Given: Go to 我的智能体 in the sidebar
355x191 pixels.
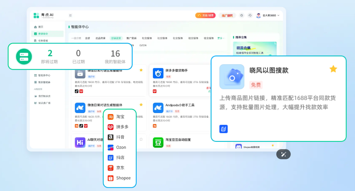Looking at the screenshot, I should pos(44,82).
